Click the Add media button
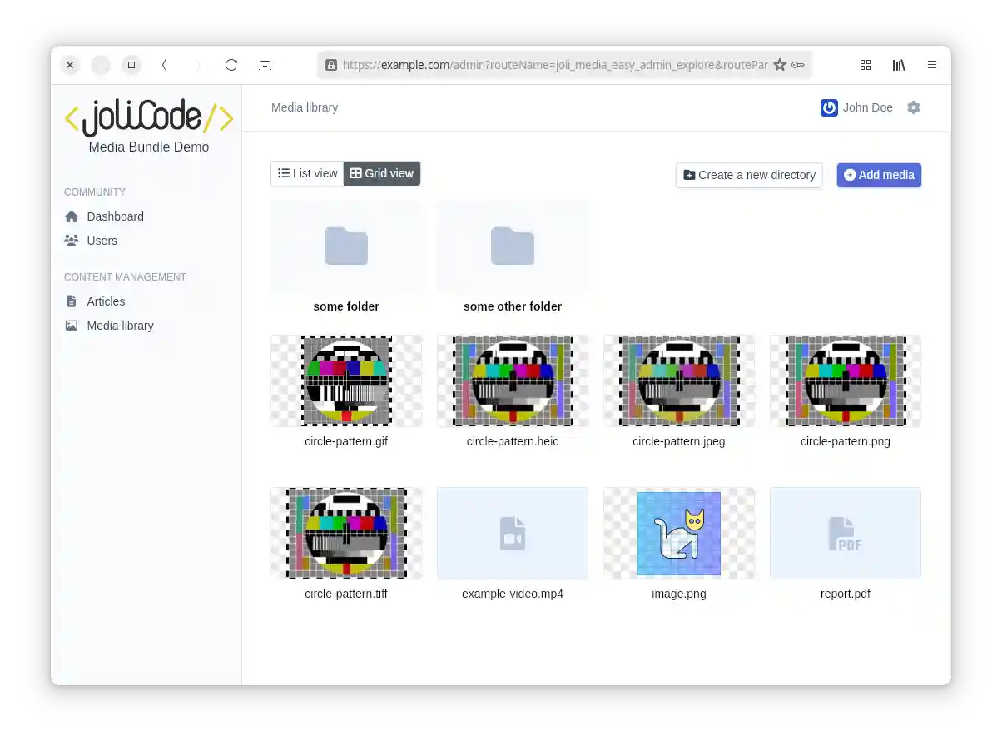The height and width of the screenshot is (741, 1002). pyautogui.click(x=879, y=175)
